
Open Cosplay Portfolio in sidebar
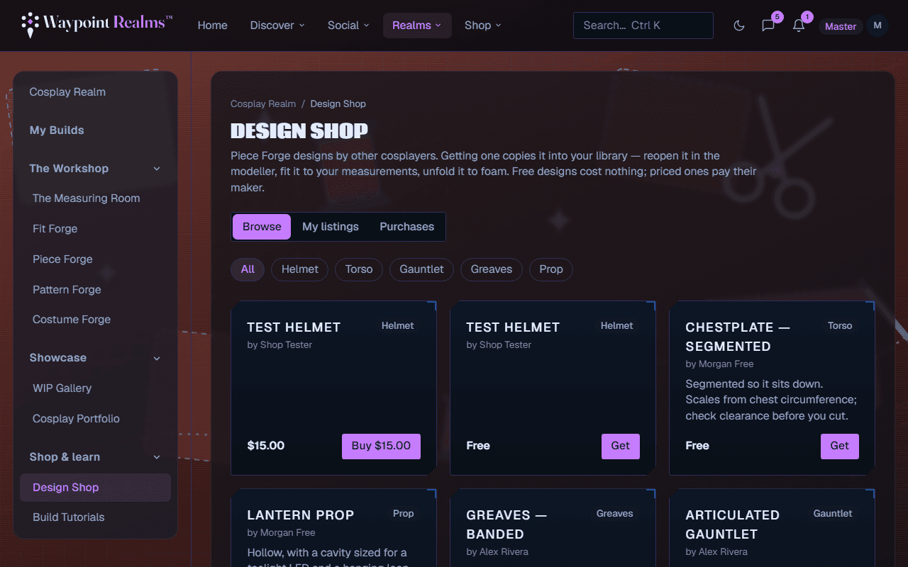pyautogui.click(x=95, y=419)
